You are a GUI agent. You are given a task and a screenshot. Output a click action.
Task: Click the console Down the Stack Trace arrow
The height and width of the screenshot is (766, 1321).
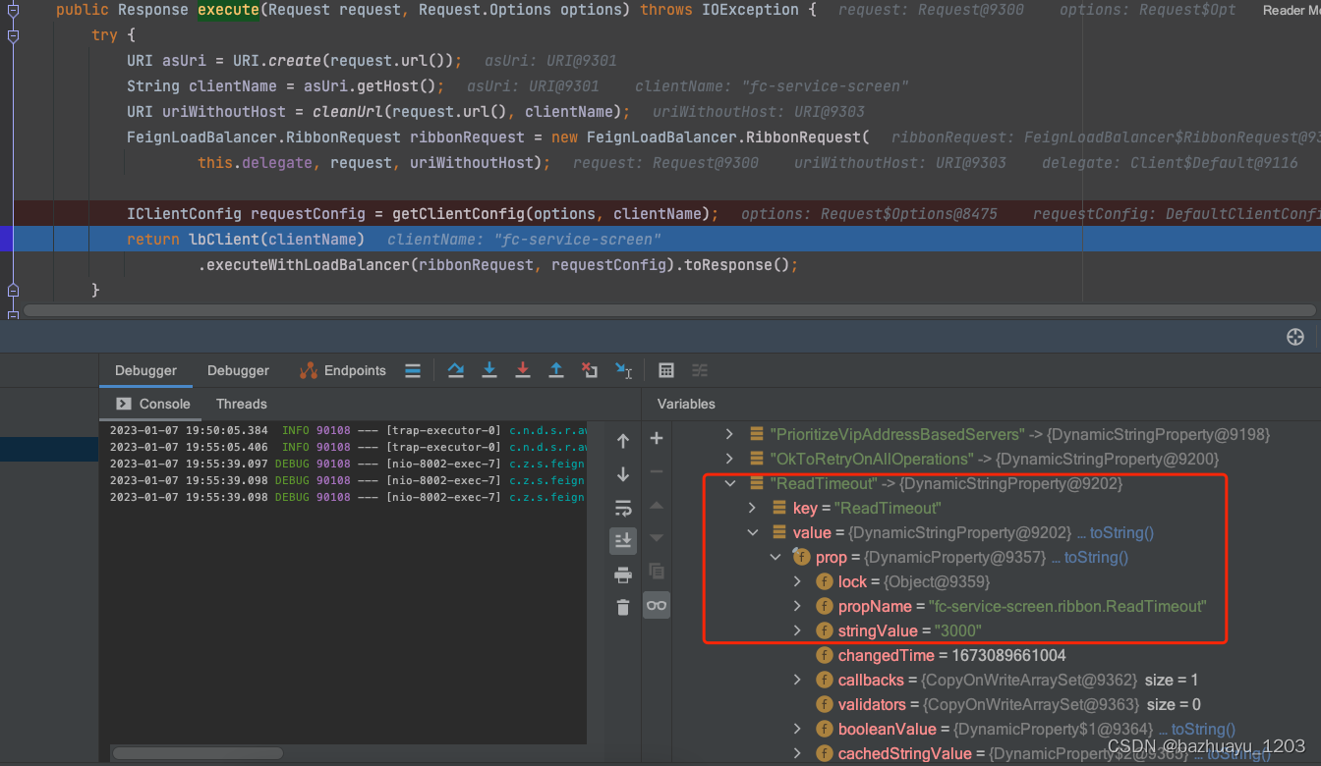point(623,475)
